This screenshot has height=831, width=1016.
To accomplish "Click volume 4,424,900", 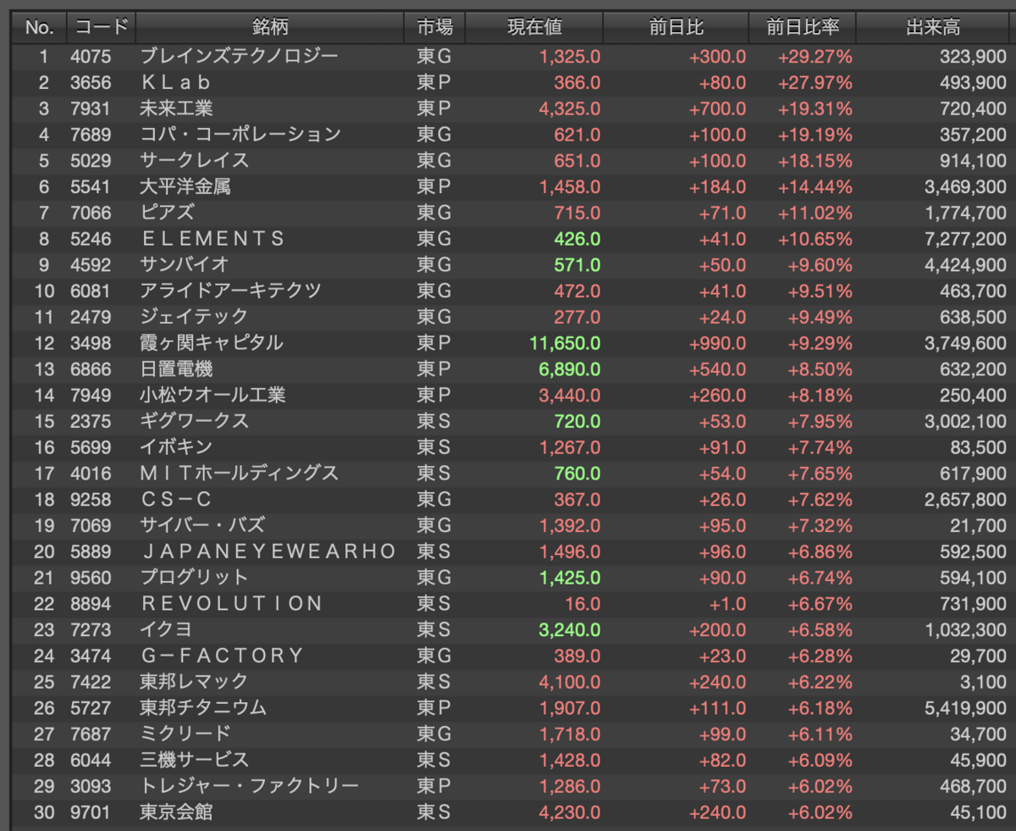I will pyautogui.click(x=966, y=265).
